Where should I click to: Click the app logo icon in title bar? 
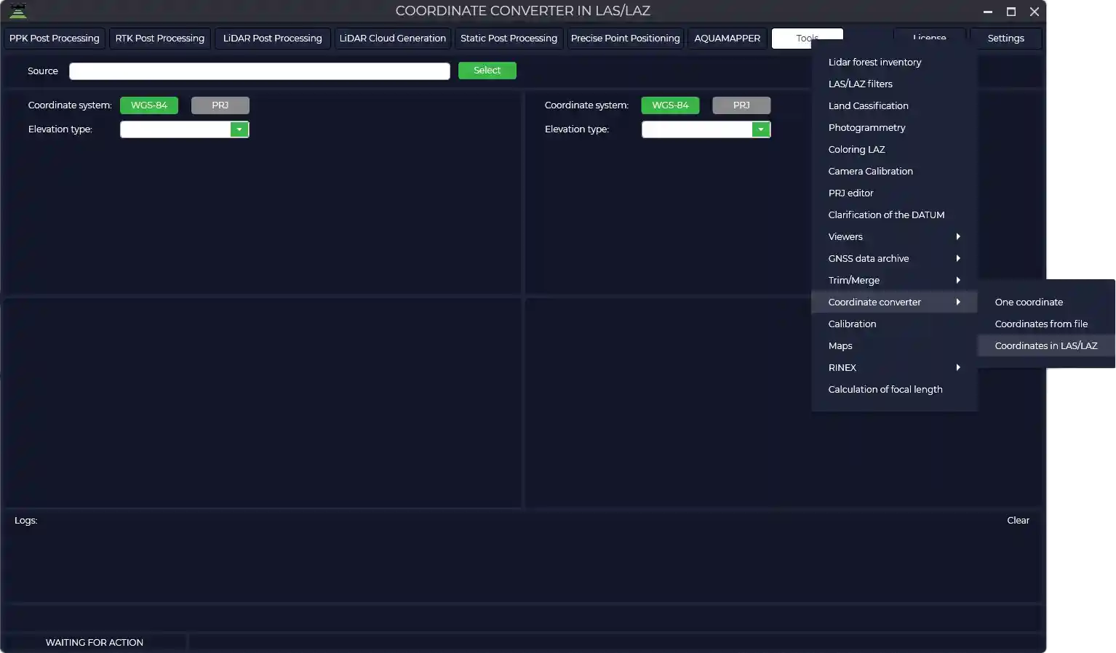(18, 11)
